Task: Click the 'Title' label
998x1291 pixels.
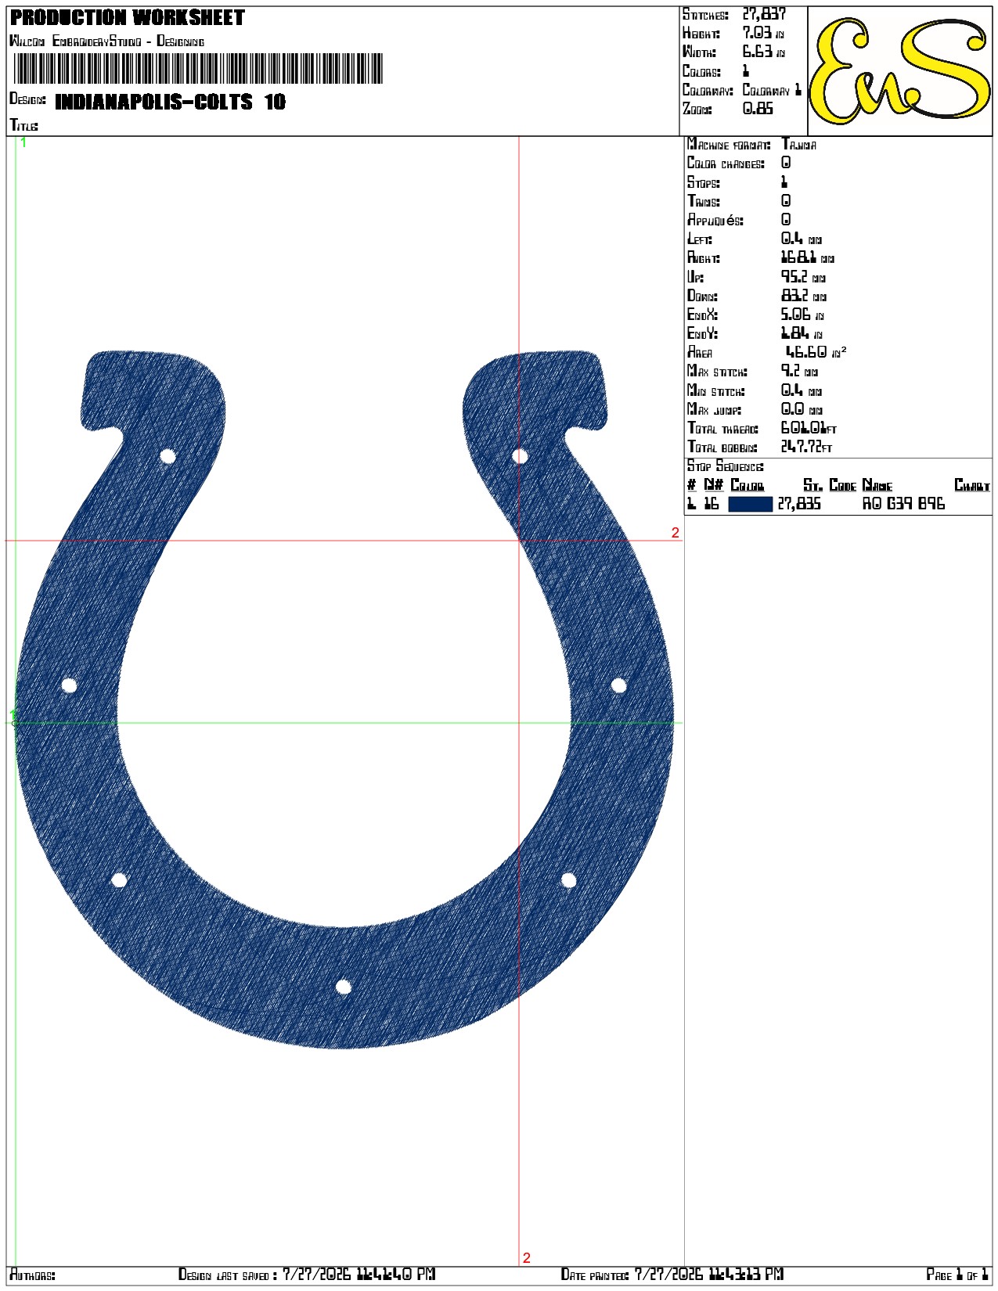Action: [23, 125]
